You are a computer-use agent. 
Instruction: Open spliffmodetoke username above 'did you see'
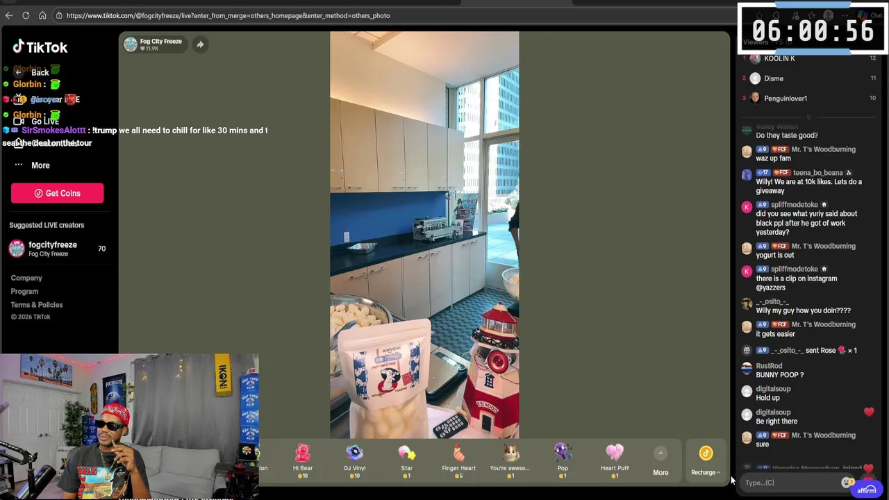coord(794,205)
